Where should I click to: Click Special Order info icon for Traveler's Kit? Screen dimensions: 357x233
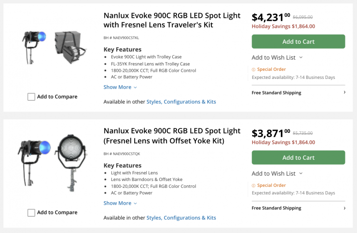tap(254, 70)
